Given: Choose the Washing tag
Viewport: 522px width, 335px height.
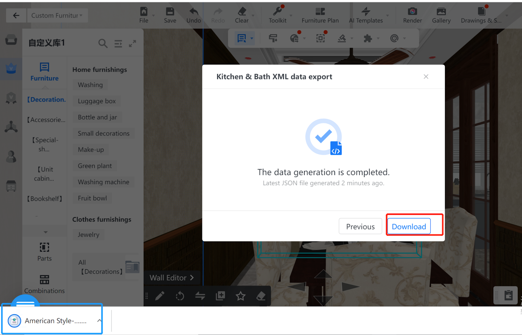Looking at the screenshot, I should [90, 85].
